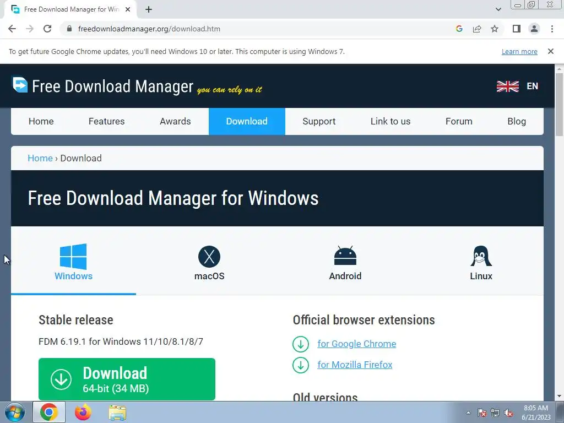
Task: Click the green Download 64-bit button
Action: point(127,379)
